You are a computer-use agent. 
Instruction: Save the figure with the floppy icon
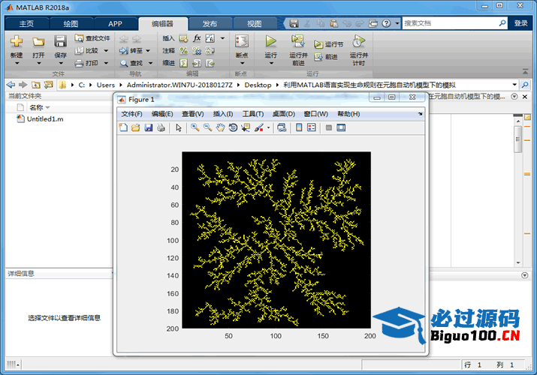point(149,128)
